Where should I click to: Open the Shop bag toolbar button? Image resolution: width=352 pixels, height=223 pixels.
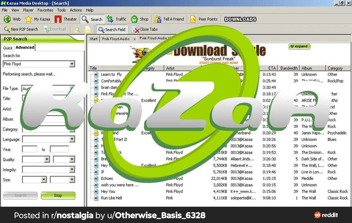pyautogui.click(x=140, y=19)
